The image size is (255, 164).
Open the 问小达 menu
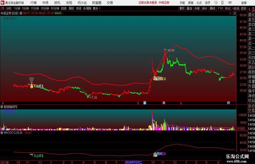pyautogui.click(x=82, y=3)
